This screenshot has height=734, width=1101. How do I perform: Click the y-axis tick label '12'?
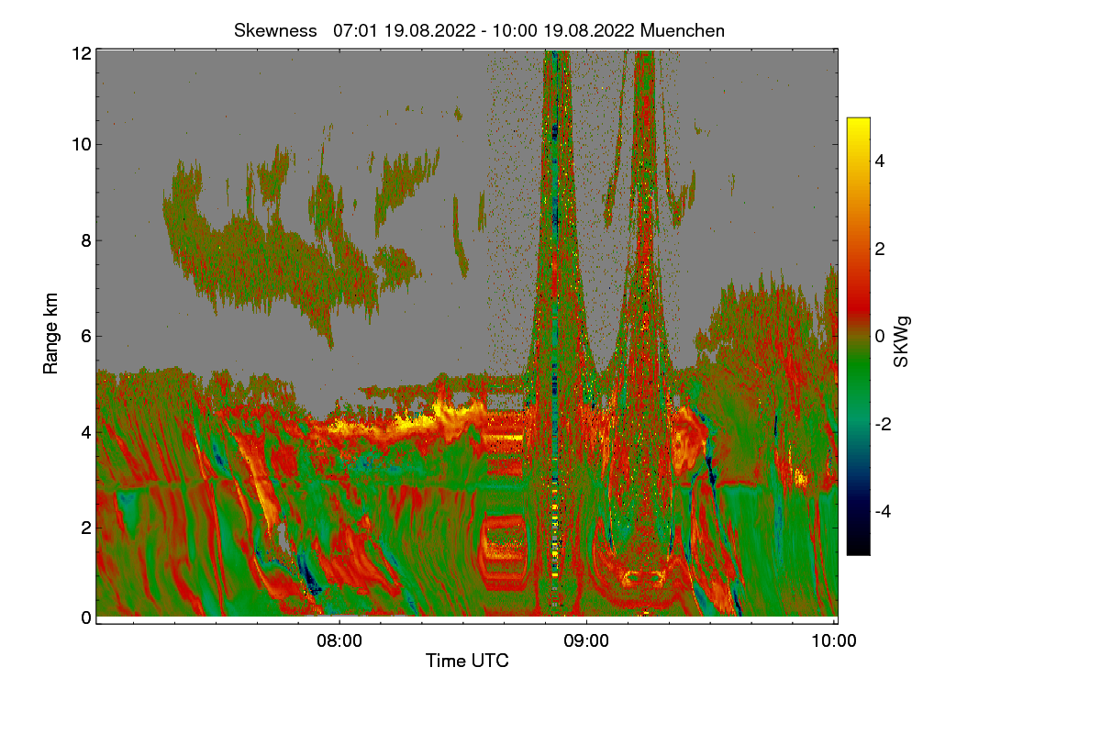82,53
